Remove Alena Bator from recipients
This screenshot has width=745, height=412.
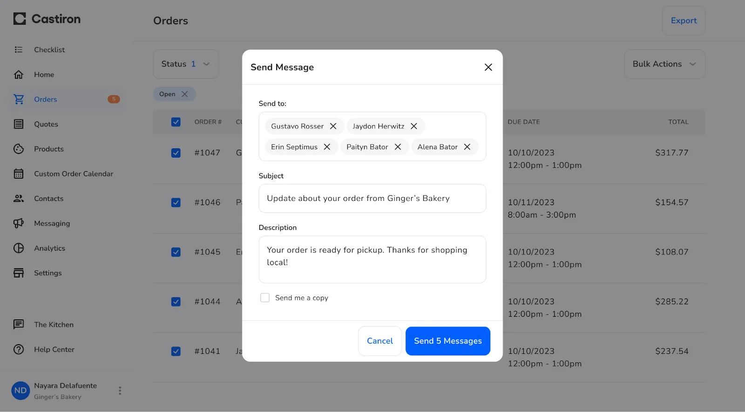click(x=467, y=147)
